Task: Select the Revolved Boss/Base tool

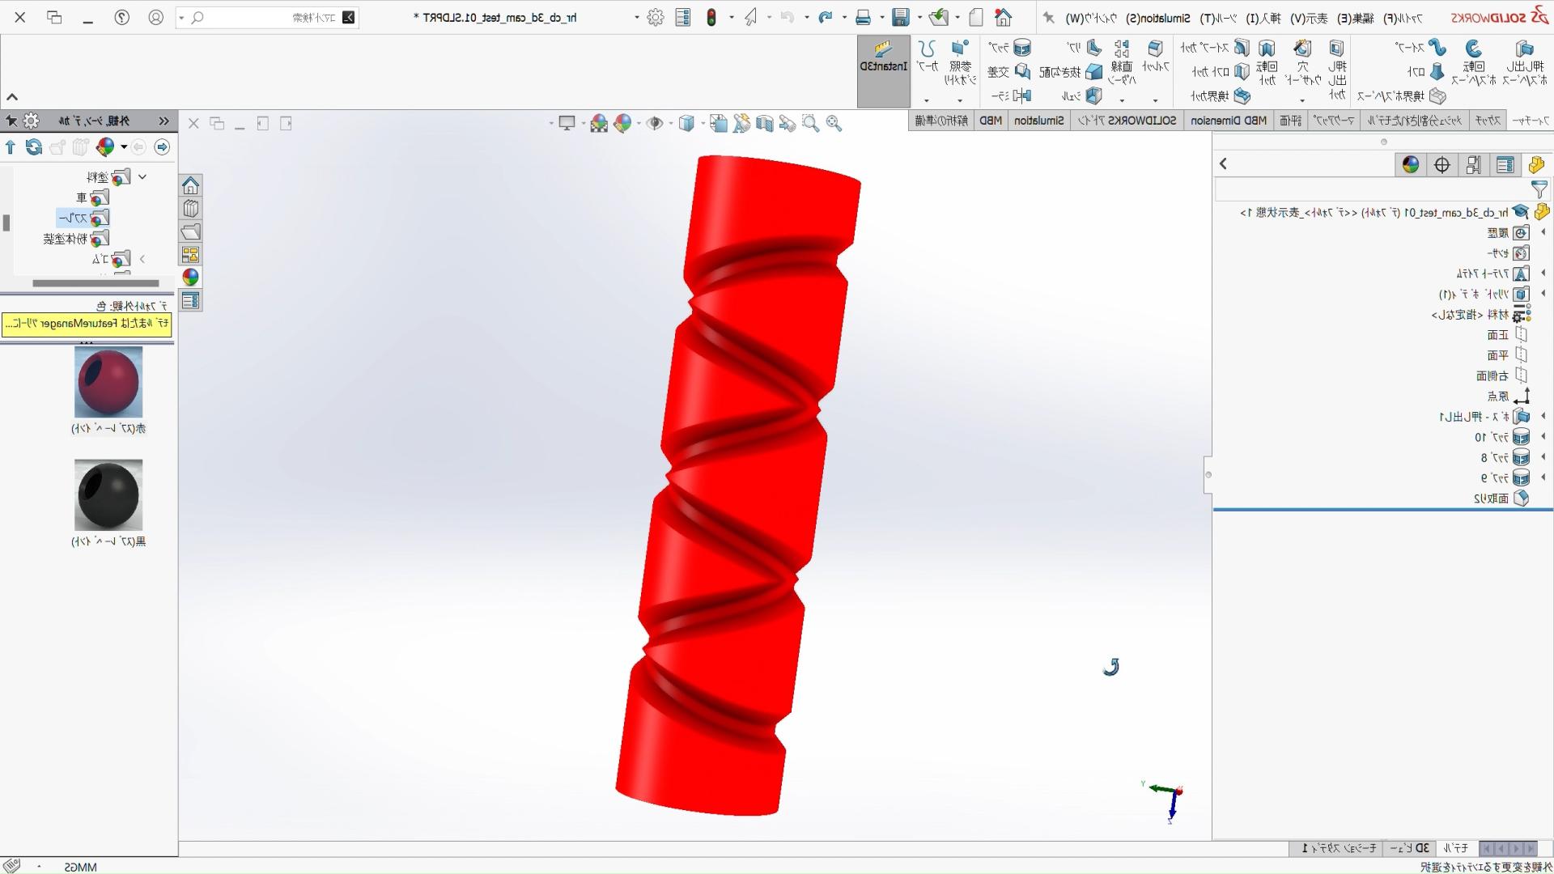Action: [1473, 62]
